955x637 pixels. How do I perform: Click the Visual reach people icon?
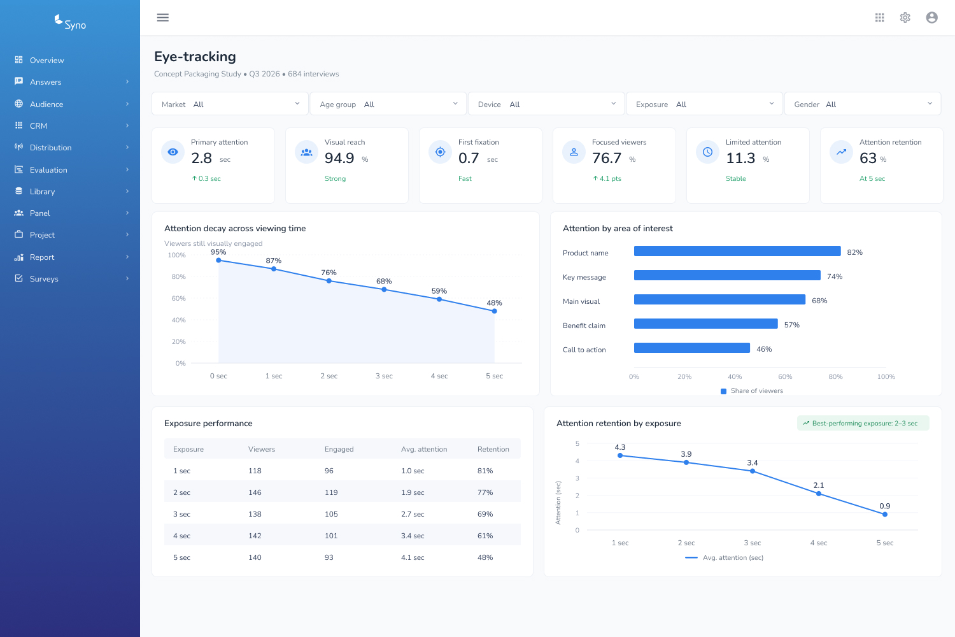pos(306,152)
